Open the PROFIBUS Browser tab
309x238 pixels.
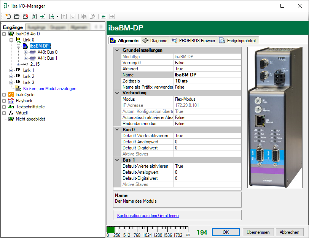pyautogui.click(x=194, y=40)
